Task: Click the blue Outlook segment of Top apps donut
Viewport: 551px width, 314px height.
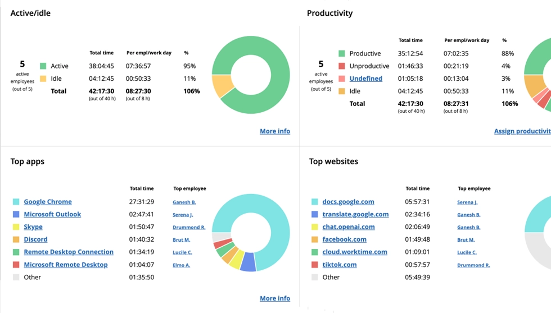Action: click(248, 262)
